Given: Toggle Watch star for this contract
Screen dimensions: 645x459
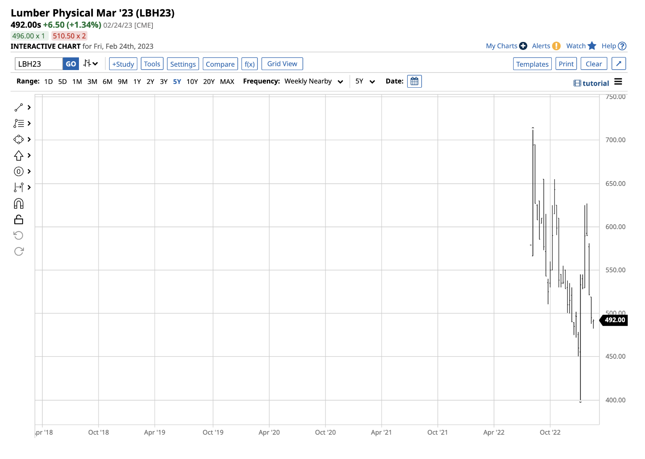Looking at the screenshot, I should (x=591, y=46).
